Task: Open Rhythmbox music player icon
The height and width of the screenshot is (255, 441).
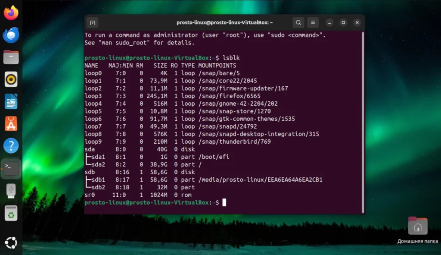Action: click(11, 79)
